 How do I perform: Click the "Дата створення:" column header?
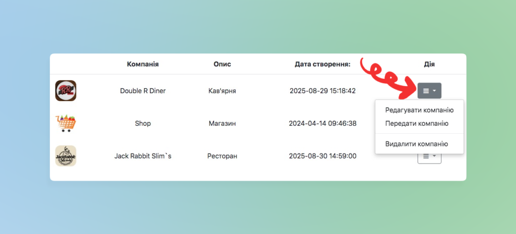tap(322, 64)
